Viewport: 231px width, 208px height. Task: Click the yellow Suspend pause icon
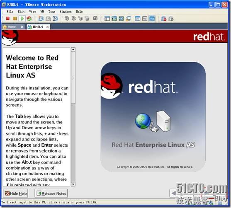pyautogui.click(x=15, y=19)
